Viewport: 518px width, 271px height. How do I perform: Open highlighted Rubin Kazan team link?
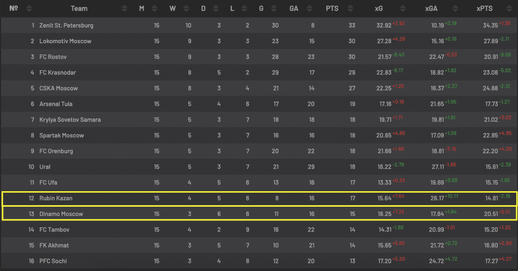pos(56,198)
